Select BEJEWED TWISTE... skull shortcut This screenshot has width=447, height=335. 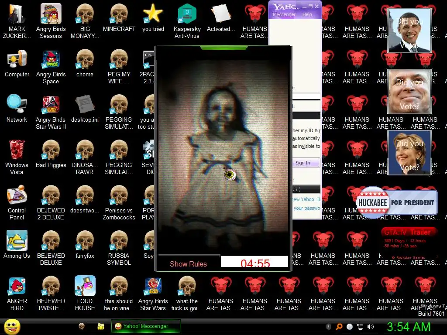(51, 294)
